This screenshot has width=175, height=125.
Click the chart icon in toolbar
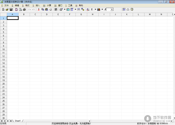(99, 9)
